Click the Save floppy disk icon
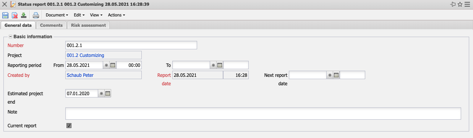Screen dimensions: 473x138 click(5, 15)
